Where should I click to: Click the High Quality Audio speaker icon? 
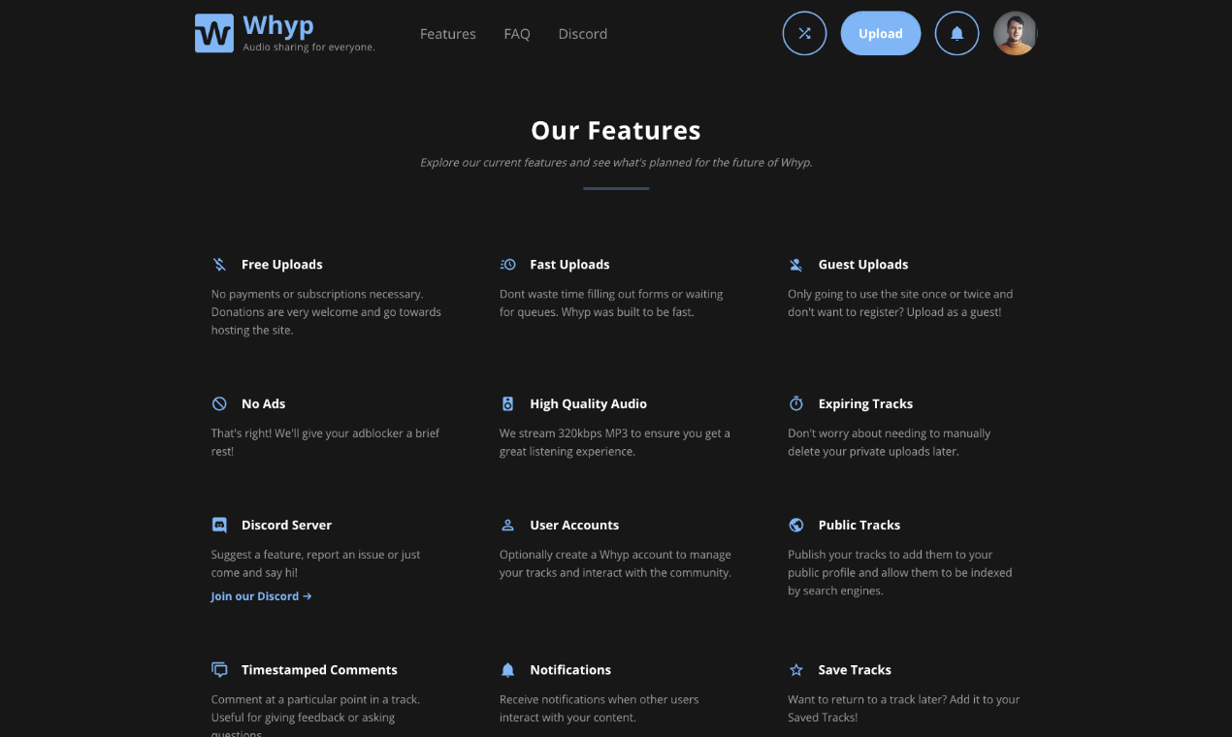click(507, 403)
